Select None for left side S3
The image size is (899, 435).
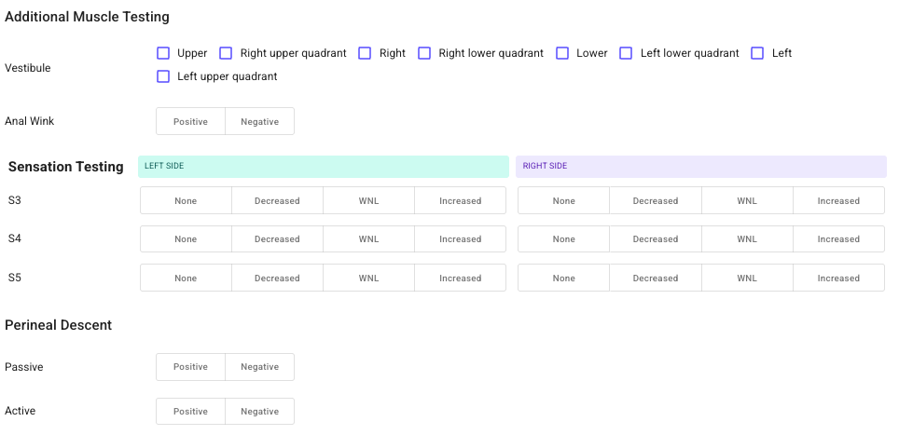186,200
